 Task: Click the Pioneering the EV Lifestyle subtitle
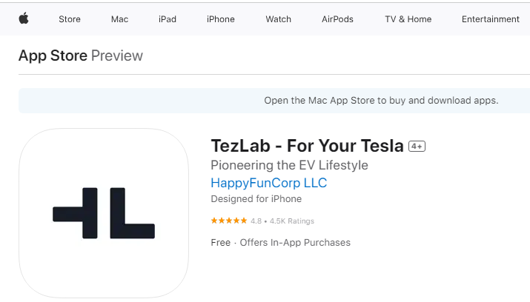point(289,165)
